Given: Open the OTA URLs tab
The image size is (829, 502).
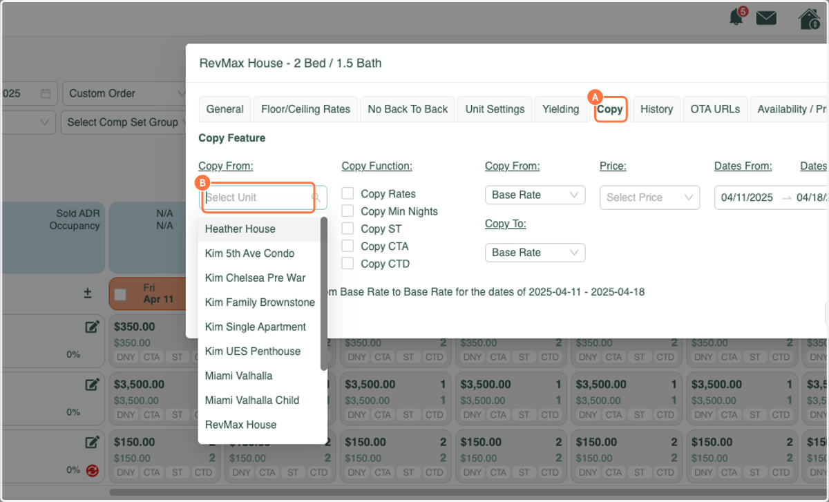Looking at the screenshot, I should click(715, 109).
